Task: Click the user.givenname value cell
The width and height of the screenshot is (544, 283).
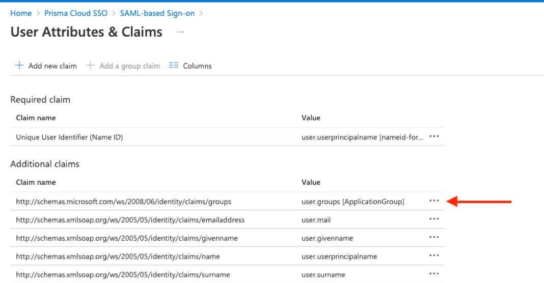Action: pyautogui.click(x=327, y=238)
